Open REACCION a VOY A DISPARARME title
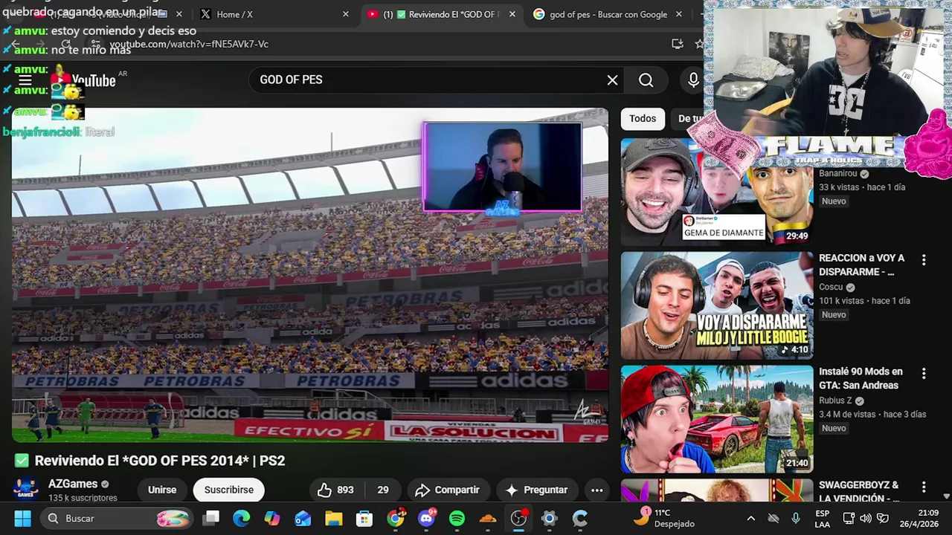Screen dimensions: 952x535 click(862, 265)
